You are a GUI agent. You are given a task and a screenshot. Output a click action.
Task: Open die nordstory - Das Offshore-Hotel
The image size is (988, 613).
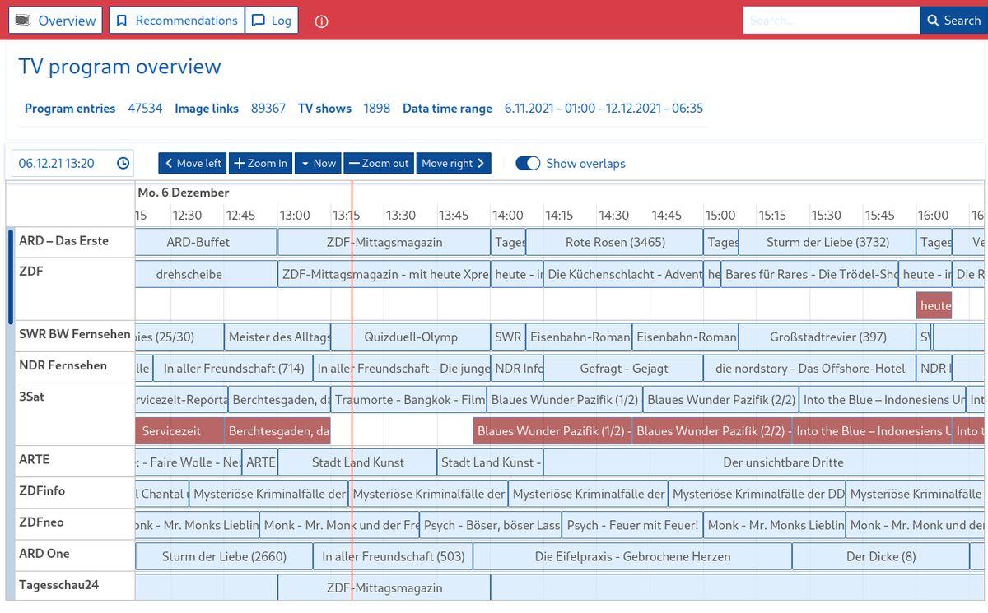pyautogui.click(x=810, y=368)
